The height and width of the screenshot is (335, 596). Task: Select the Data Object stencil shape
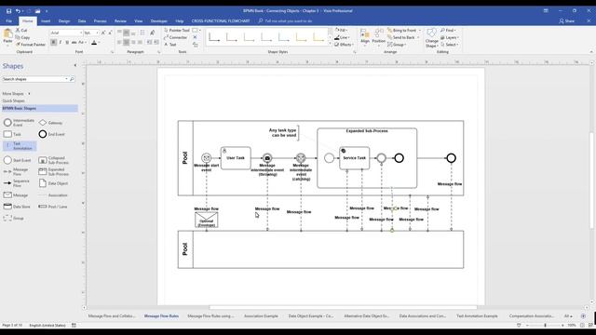53,183
